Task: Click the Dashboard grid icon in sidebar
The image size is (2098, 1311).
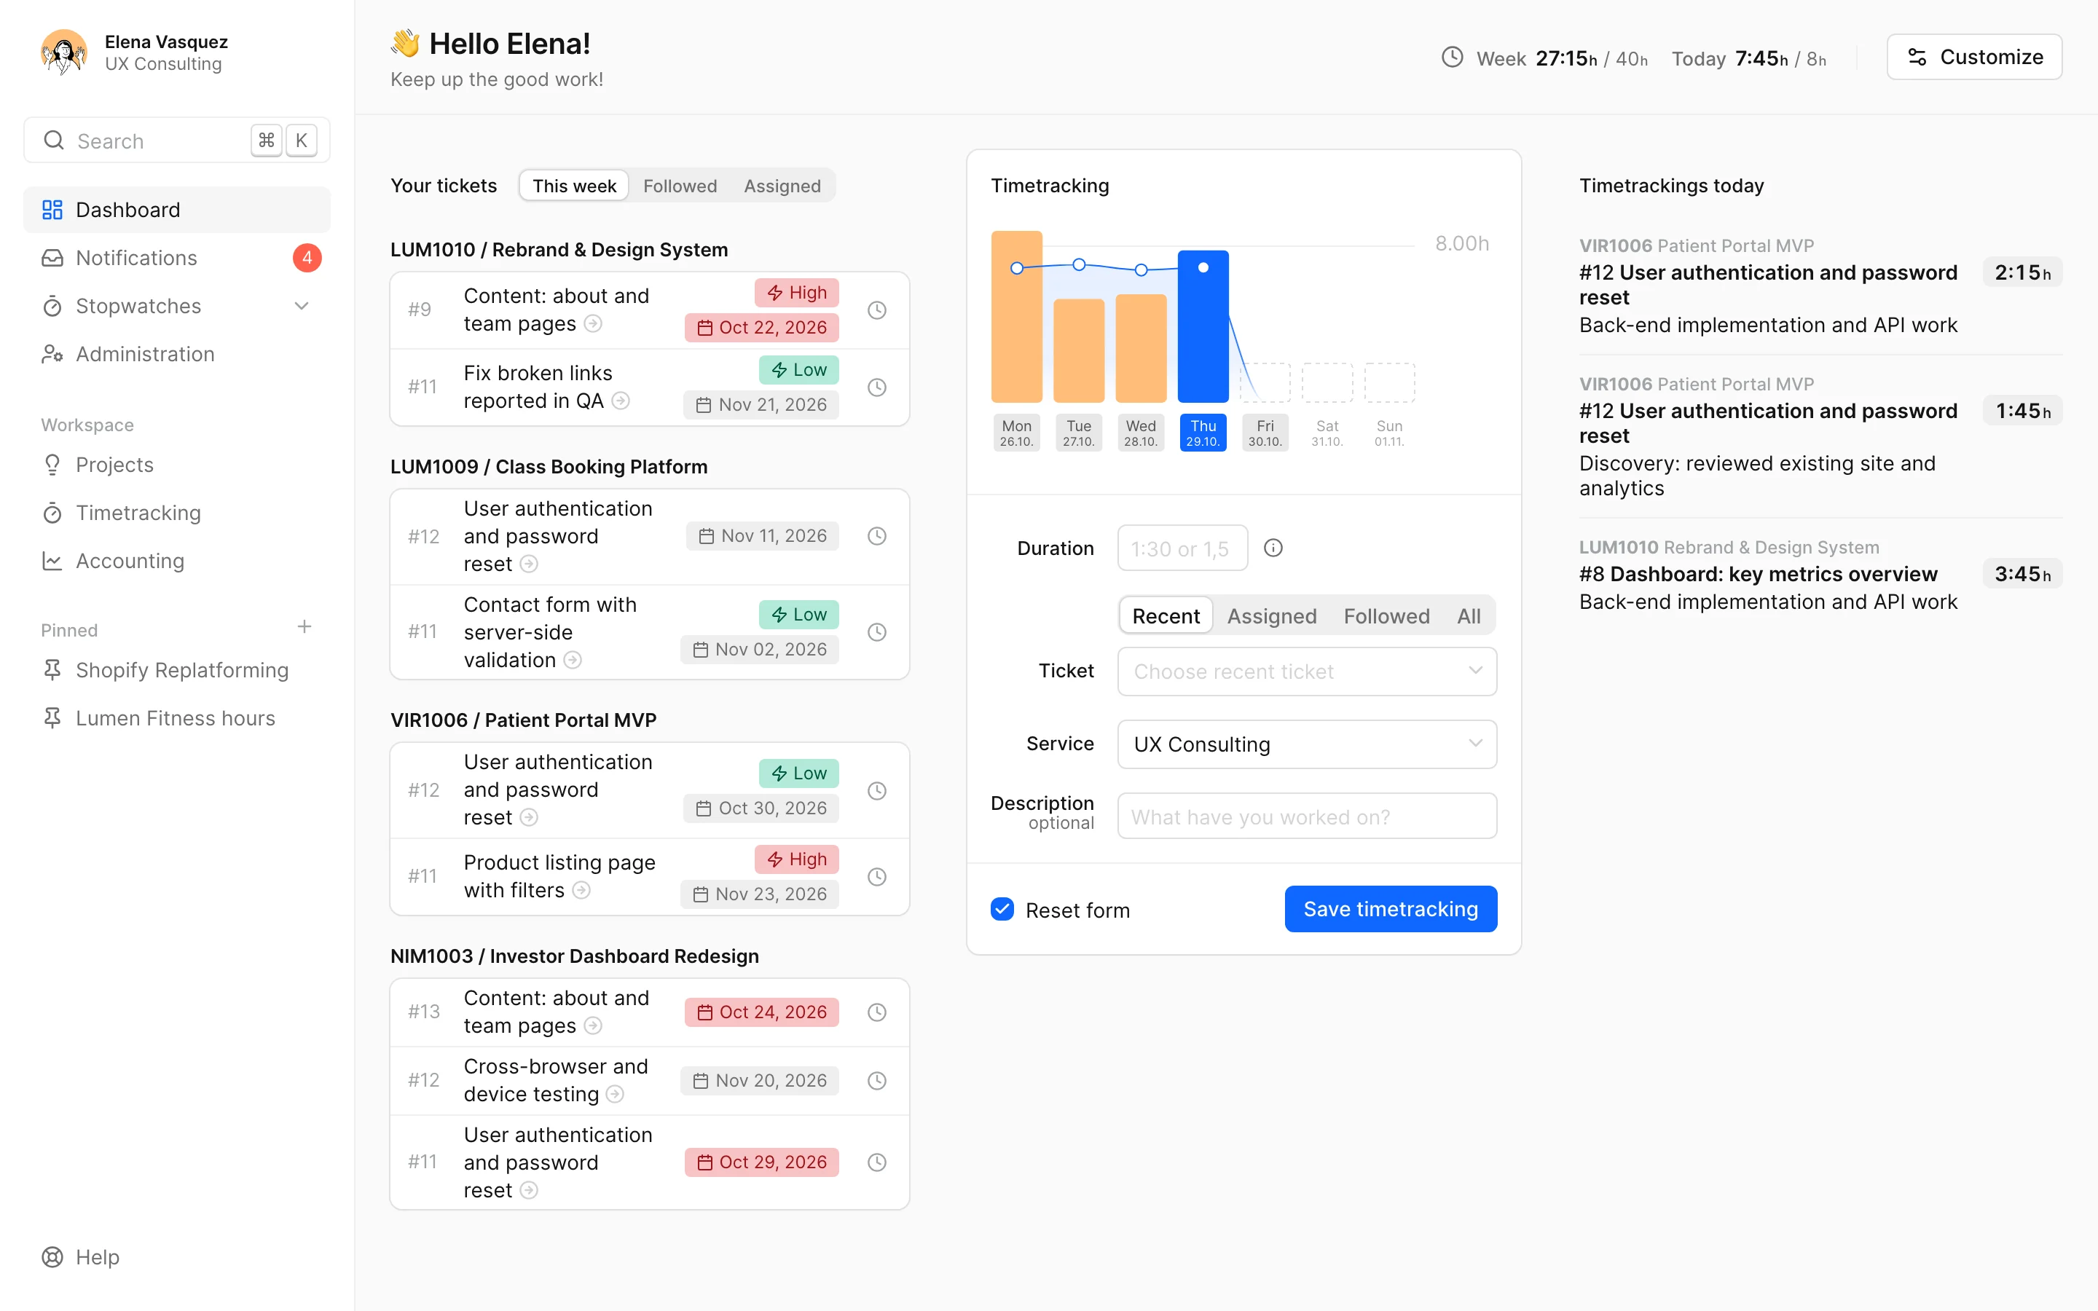Action: 52,210
